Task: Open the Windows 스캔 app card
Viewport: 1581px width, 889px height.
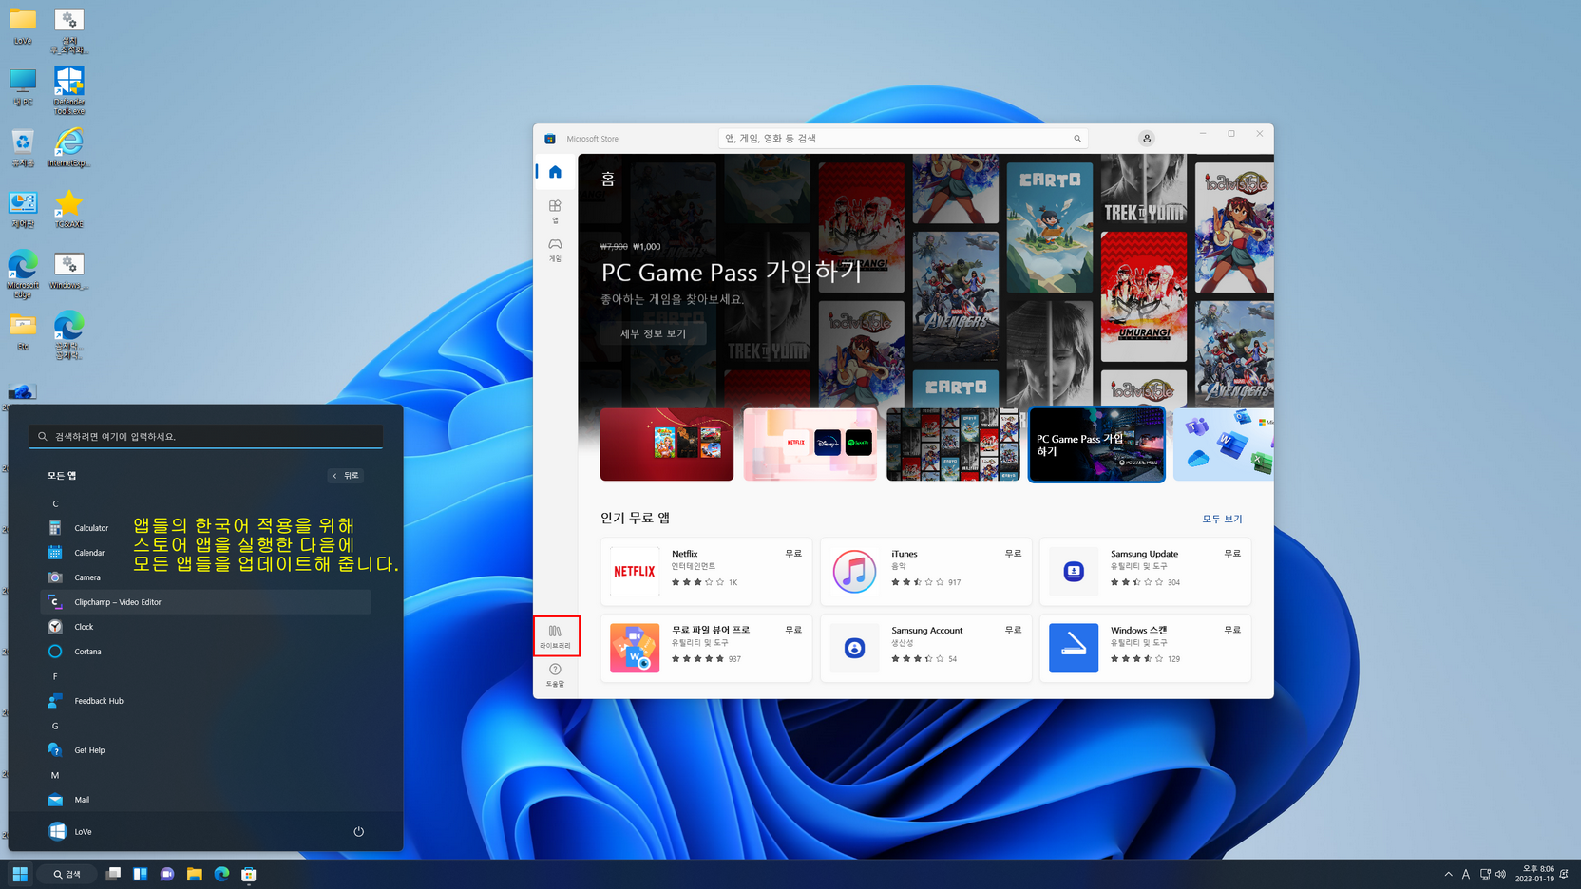Action: tap(1145, 648)
